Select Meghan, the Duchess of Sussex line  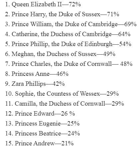coord(60,54)
